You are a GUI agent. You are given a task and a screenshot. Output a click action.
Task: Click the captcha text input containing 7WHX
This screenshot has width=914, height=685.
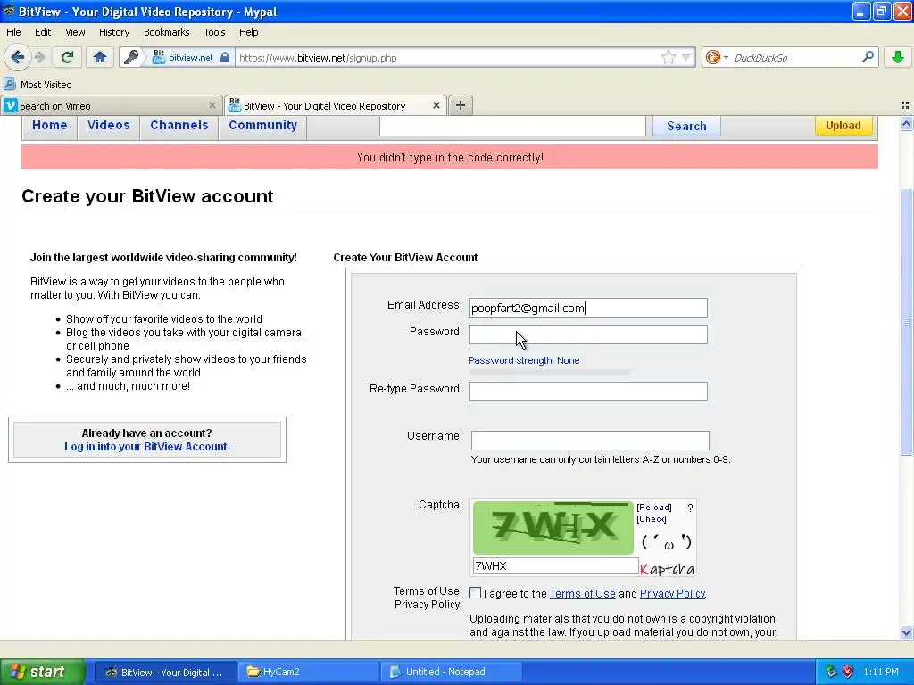555,565
